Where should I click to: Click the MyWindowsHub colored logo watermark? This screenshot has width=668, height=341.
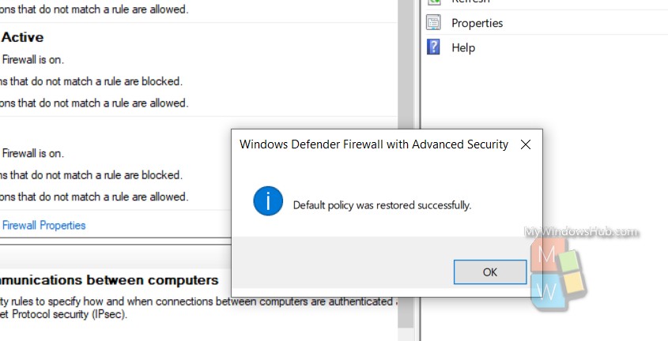558,274
